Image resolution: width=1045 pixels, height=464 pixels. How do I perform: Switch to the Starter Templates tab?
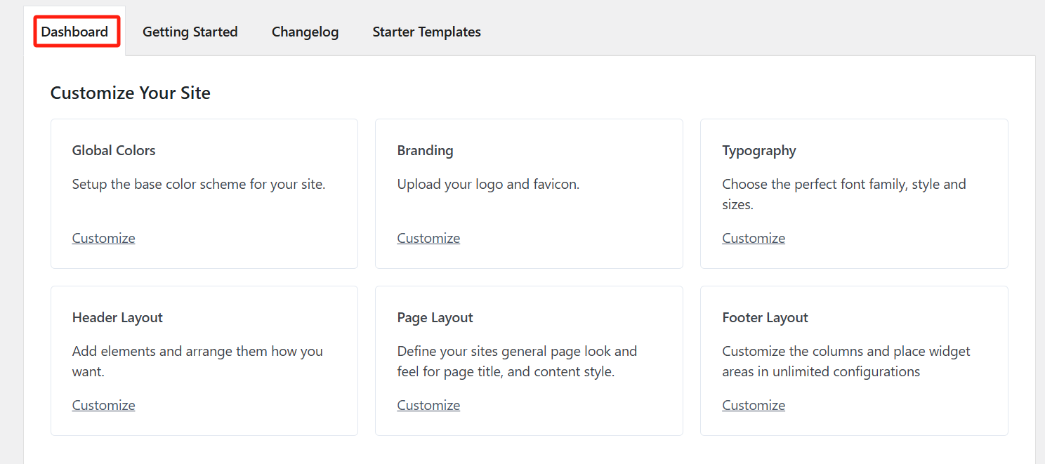coord(426,32)
